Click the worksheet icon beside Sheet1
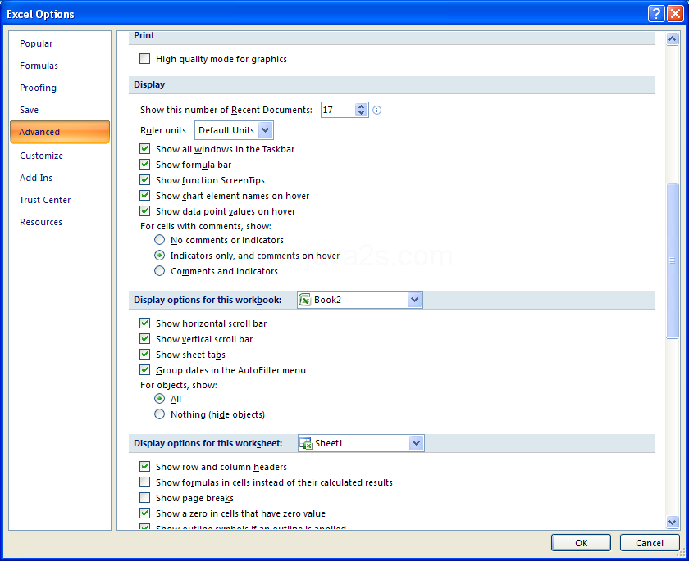Viewport: 689px width, 561px height. click(305, 443)
